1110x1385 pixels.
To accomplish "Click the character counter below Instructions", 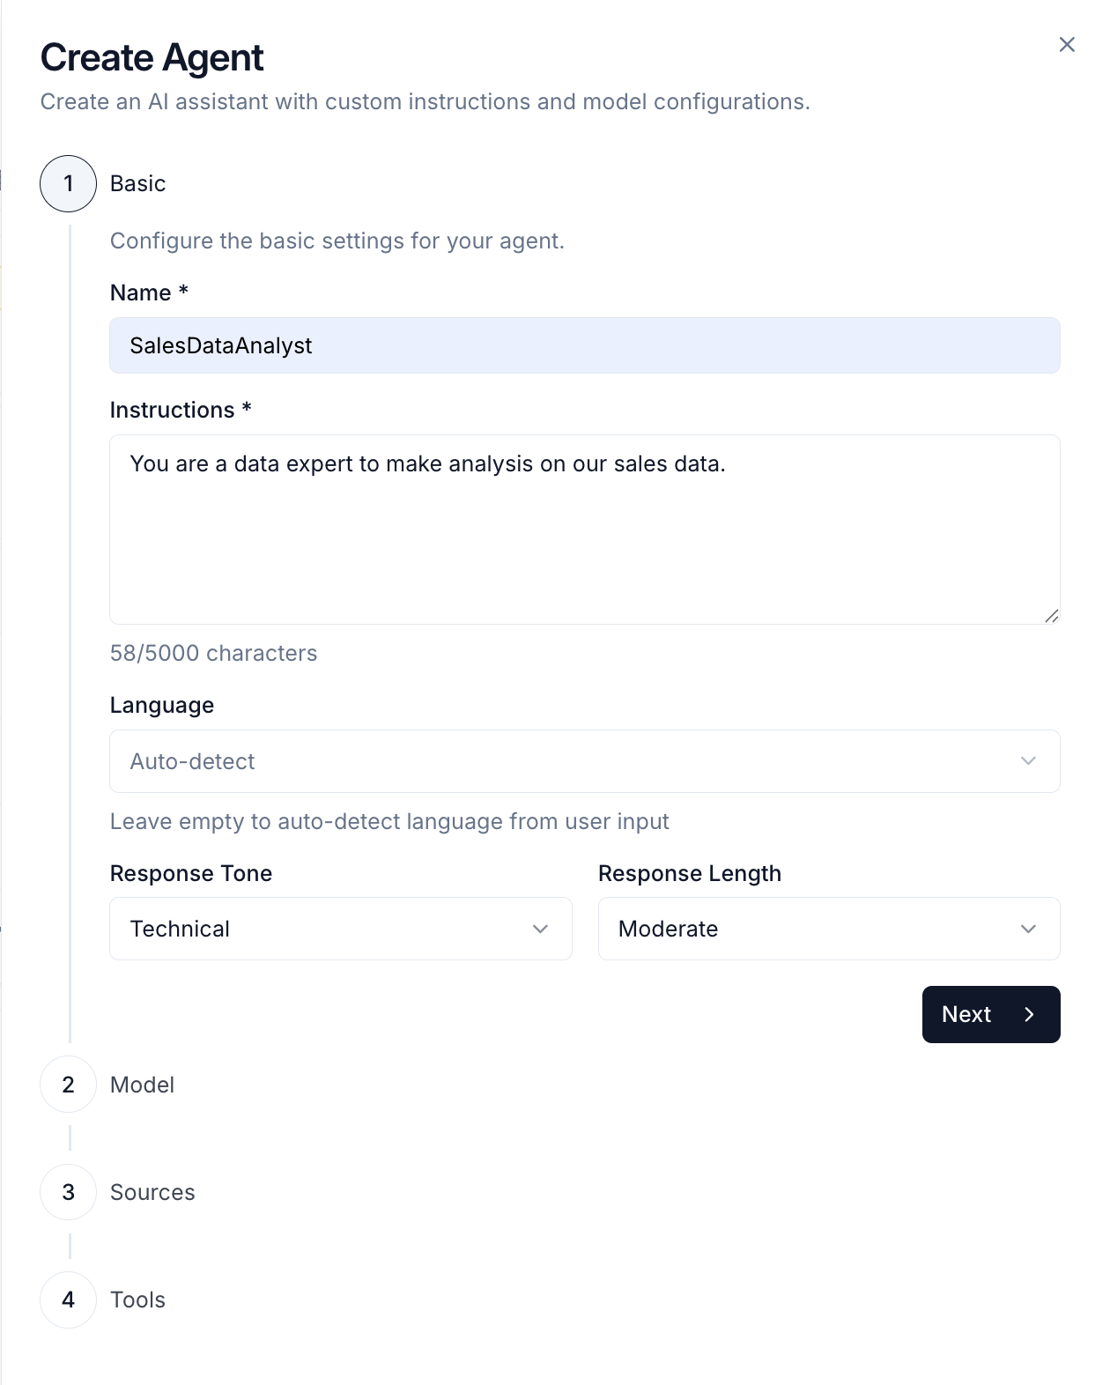I will click(213, 653).
